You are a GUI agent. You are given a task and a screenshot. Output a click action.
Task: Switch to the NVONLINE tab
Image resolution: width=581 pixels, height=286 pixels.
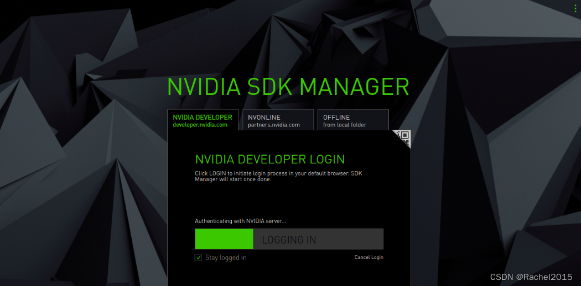[x=278, y=120]
